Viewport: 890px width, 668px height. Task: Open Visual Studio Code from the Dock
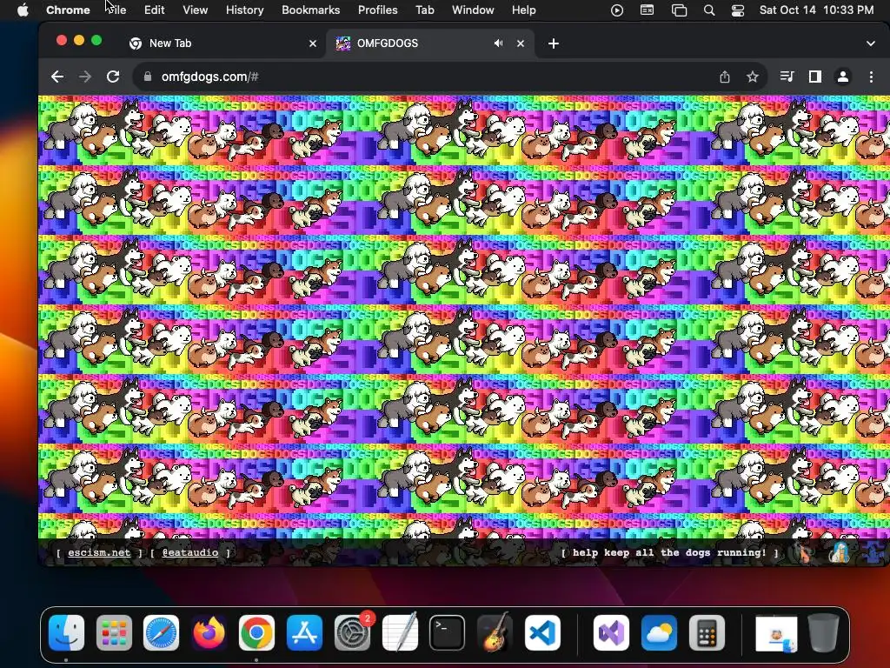(x=542, y=633)
